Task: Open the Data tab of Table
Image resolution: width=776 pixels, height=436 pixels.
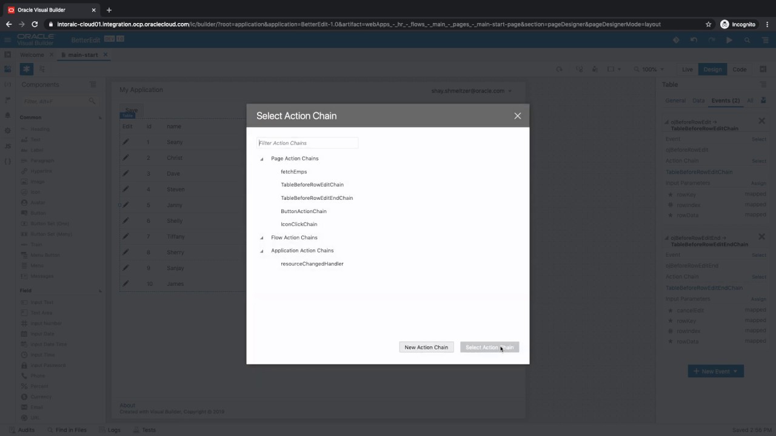Action: [x=698, y=101]
